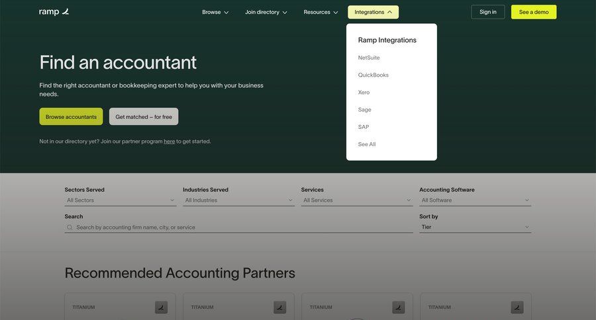
Task: Follow the "here" partner program link
Action: (169, 141)
